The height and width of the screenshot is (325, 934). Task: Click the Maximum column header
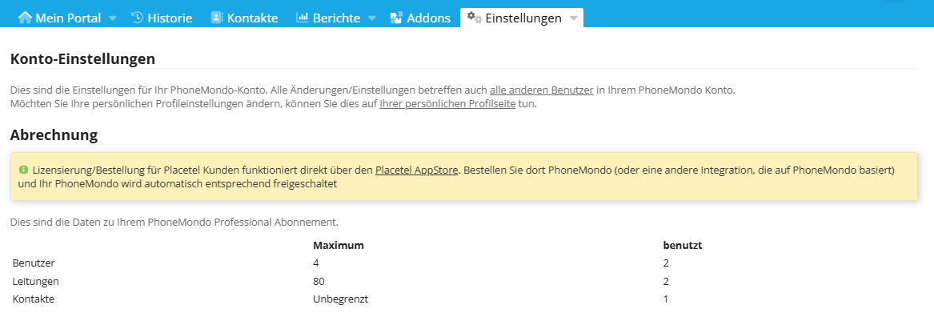[x=339, y=245]
